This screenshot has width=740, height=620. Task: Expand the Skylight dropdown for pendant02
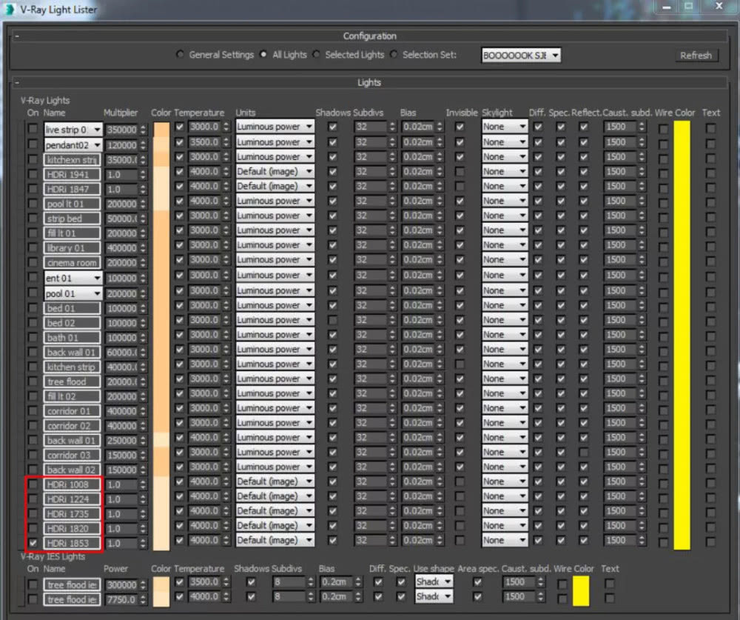tap(522, 142)
